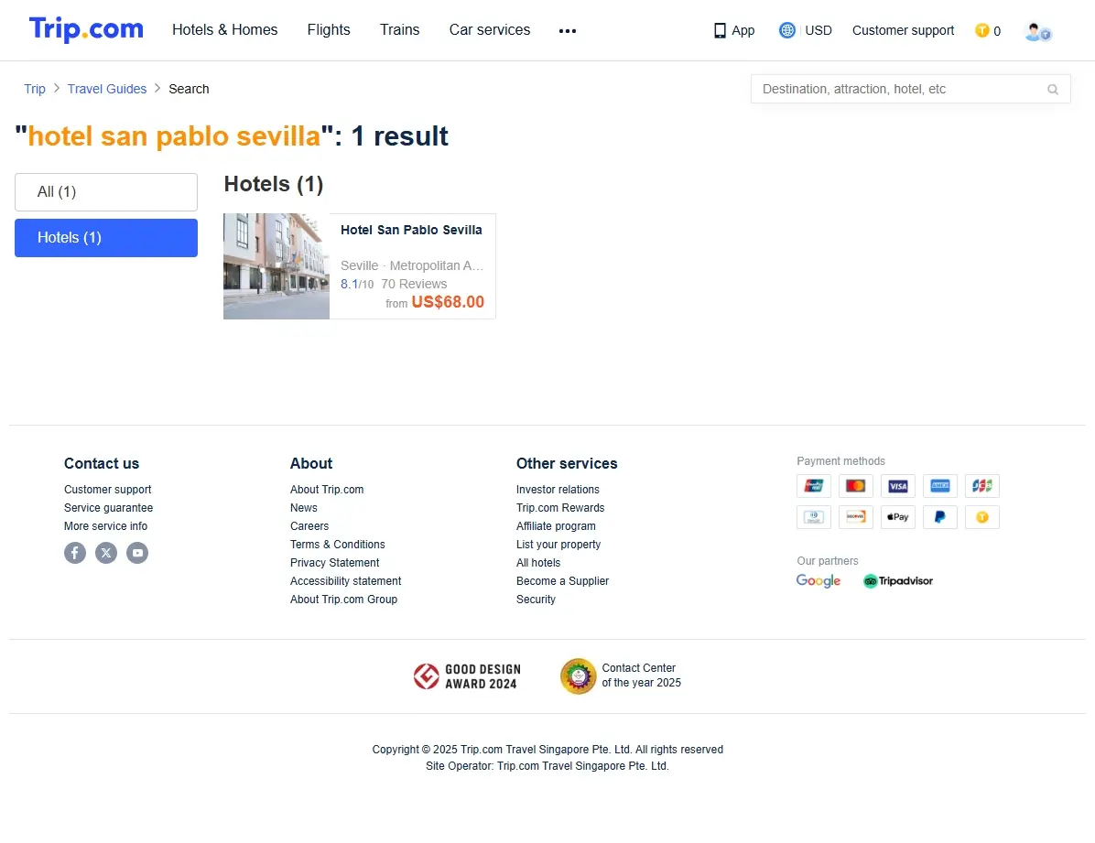
Task: Click the Discover payment icon
Action: point(855,517)
